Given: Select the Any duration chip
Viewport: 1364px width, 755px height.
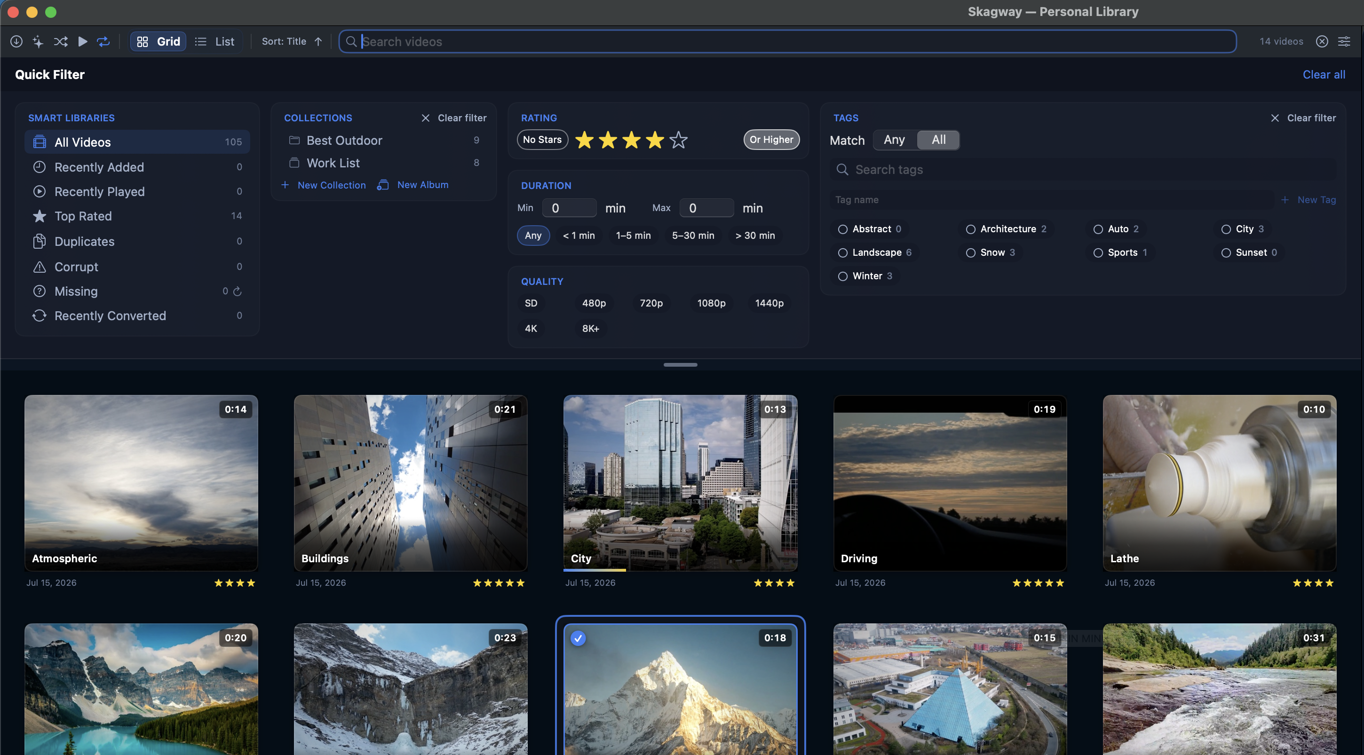Looking at the screenshot, I should [x=533, y=236].
